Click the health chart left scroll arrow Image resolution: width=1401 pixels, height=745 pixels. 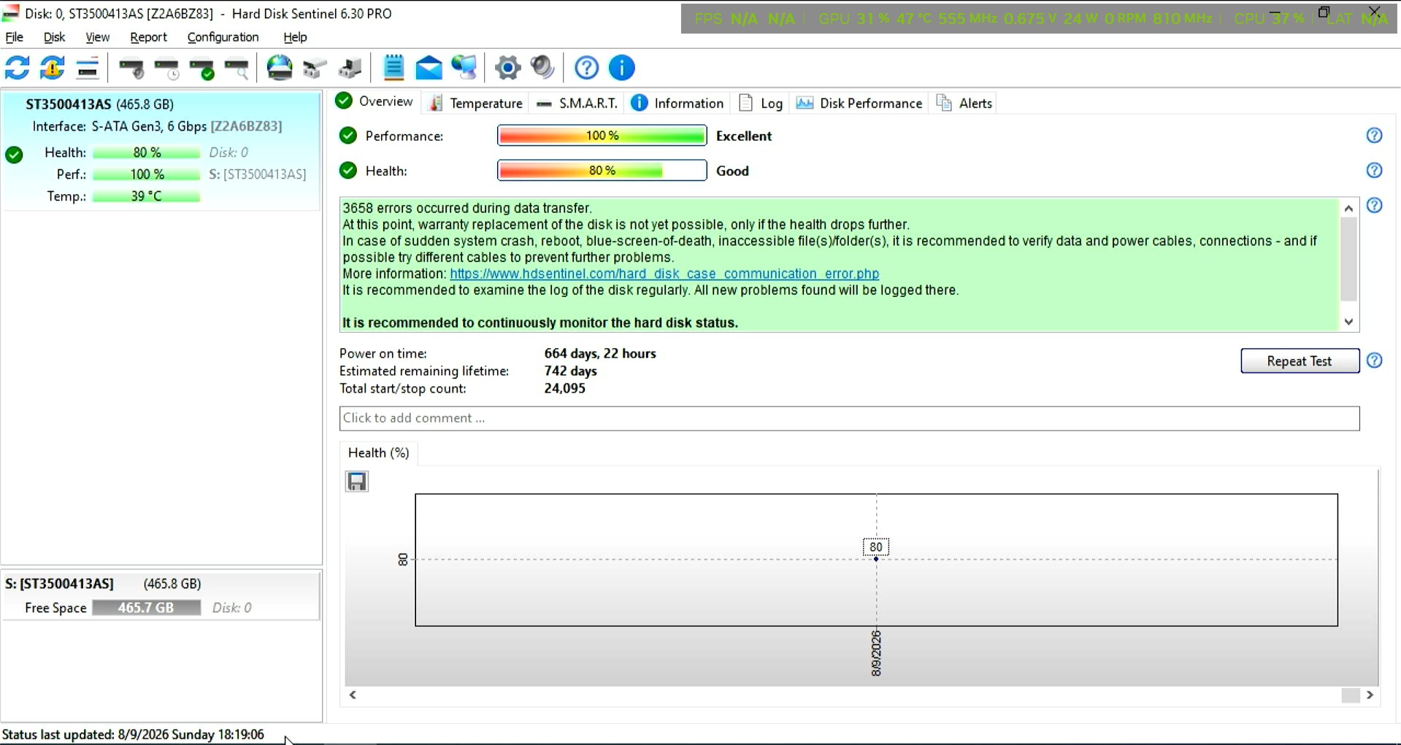[x=353, y=695]
